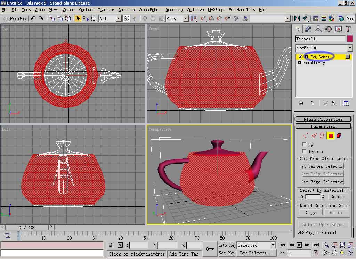Switch to the Utilities hammer panel
Screen dimensions: 356x259
tap(347, 29)
